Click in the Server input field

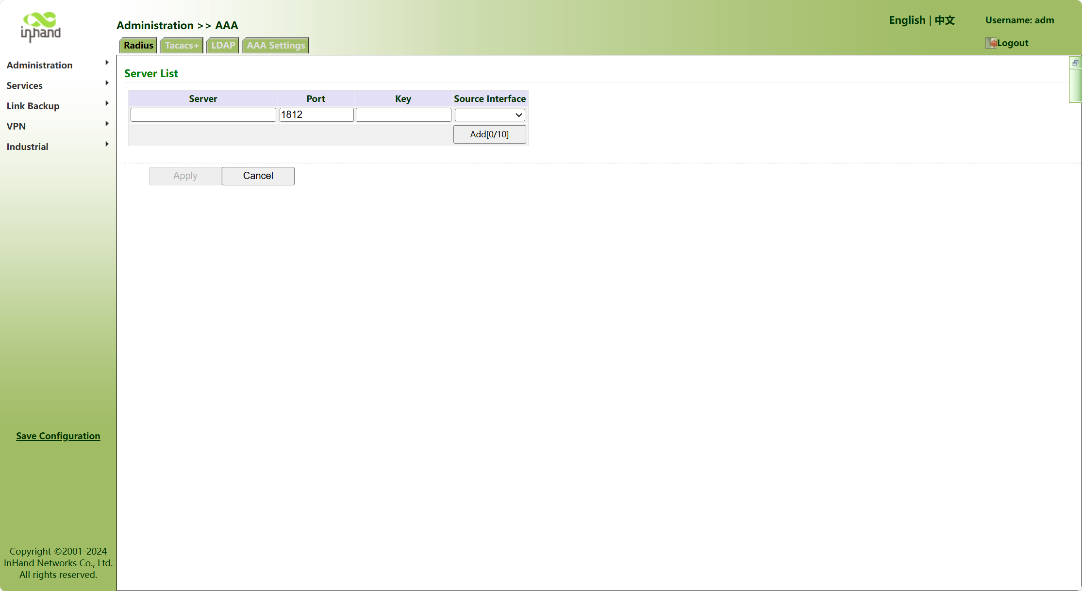[x=203, y=115]
